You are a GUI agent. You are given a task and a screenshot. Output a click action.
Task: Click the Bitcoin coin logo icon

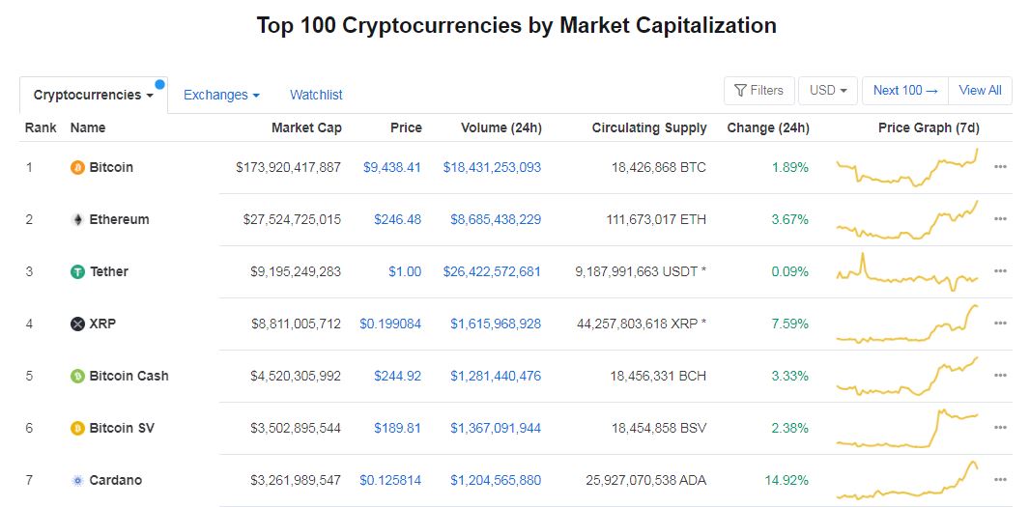(77, 167)
